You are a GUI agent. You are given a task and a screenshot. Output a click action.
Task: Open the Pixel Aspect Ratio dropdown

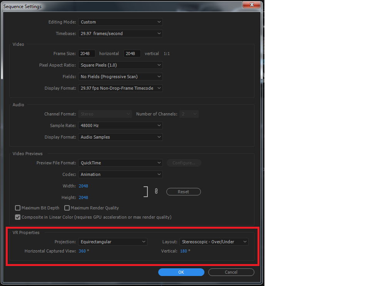120,65
